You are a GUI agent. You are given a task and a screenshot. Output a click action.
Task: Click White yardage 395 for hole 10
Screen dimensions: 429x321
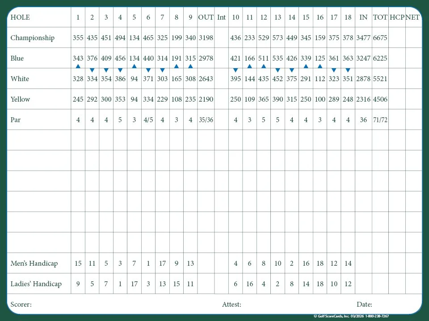[x=236, y=78]
